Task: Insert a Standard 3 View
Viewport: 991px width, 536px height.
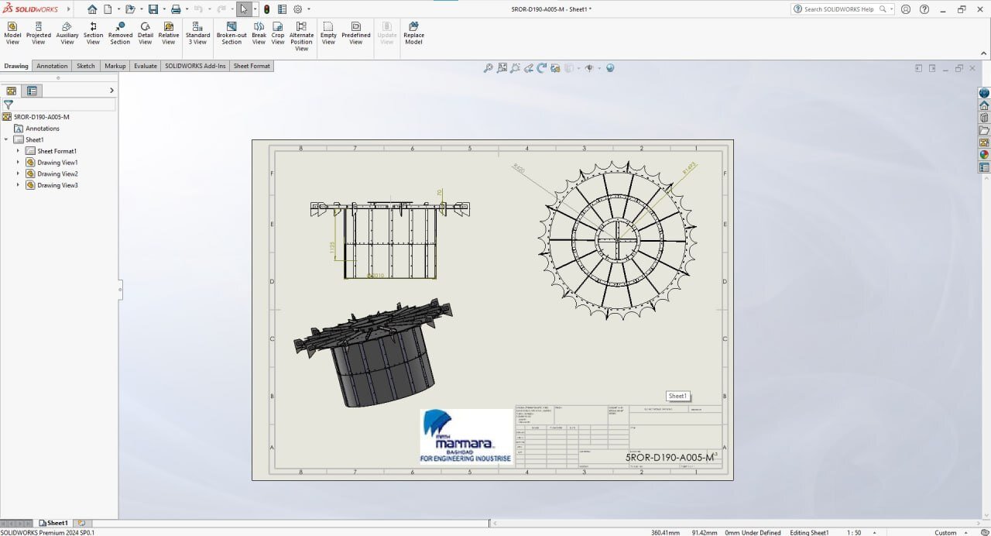Action: pyautogui.click(x=197, y=34)
